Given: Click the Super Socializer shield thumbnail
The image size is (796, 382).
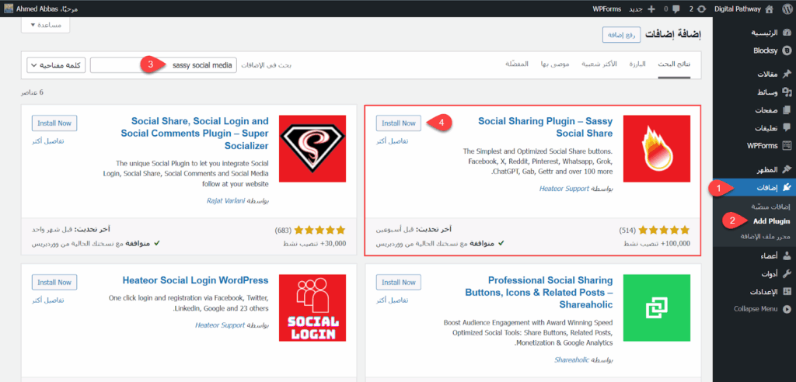Looking at the screenshot, I should [x=312, y=148].
